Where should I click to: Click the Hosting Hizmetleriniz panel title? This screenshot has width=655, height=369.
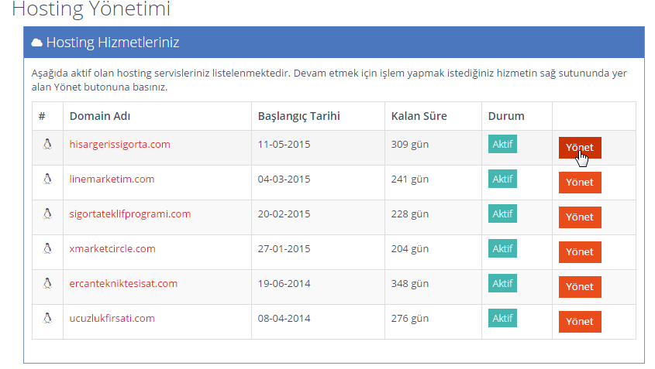pyautogui.click(x=113, y=43)
